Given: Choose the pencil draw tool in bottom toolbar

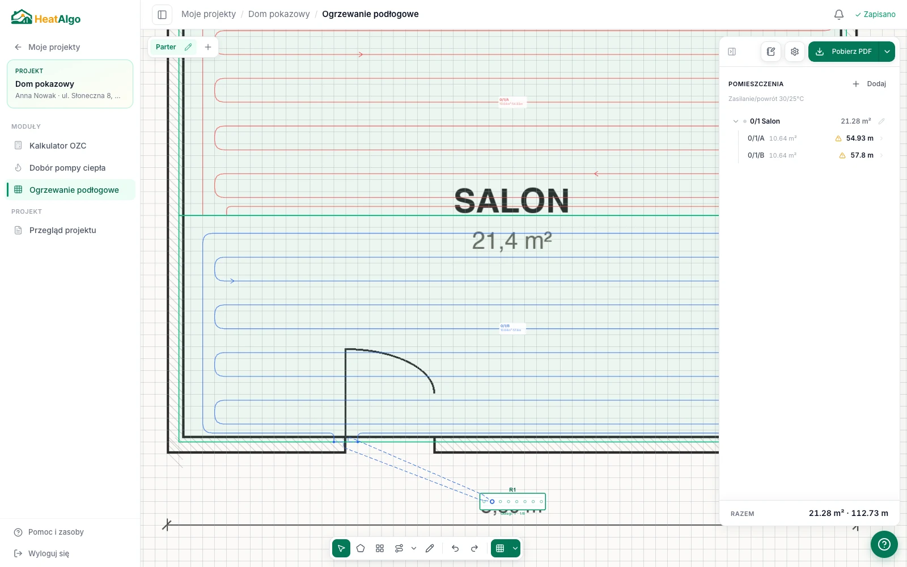Looking at the screenshot, I should tap(430, 548).
